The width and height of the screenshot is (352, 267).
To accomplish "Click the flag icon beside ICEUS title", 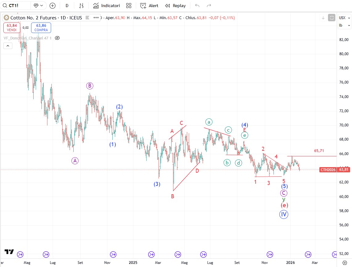I will click(x=87, y=18).
